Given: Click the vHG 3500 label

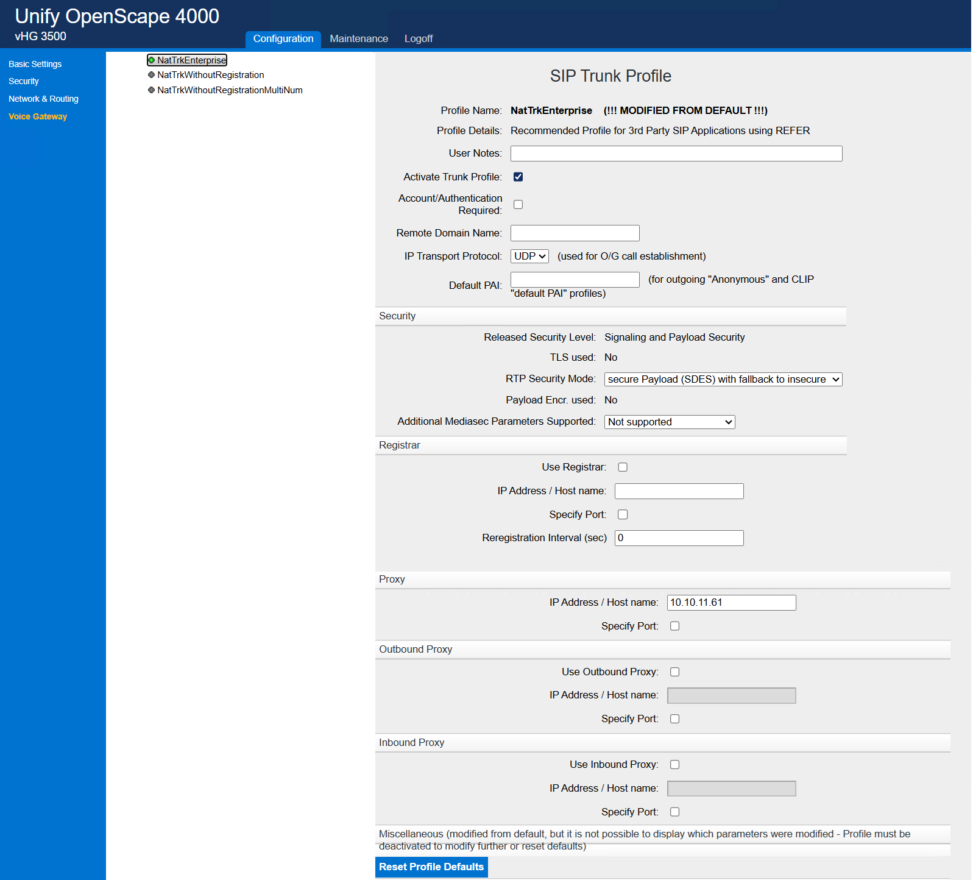Looking at the screenshot, I should click(41, 37).
